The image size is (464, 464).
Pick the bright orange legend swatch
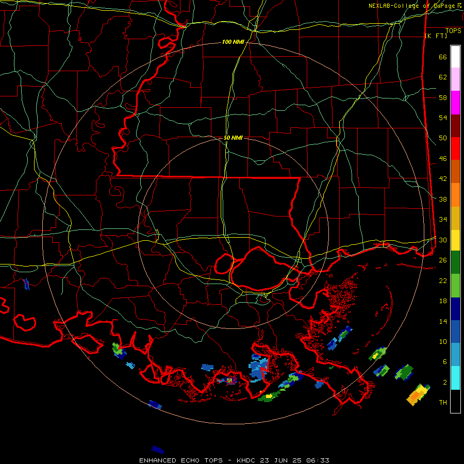455,195
